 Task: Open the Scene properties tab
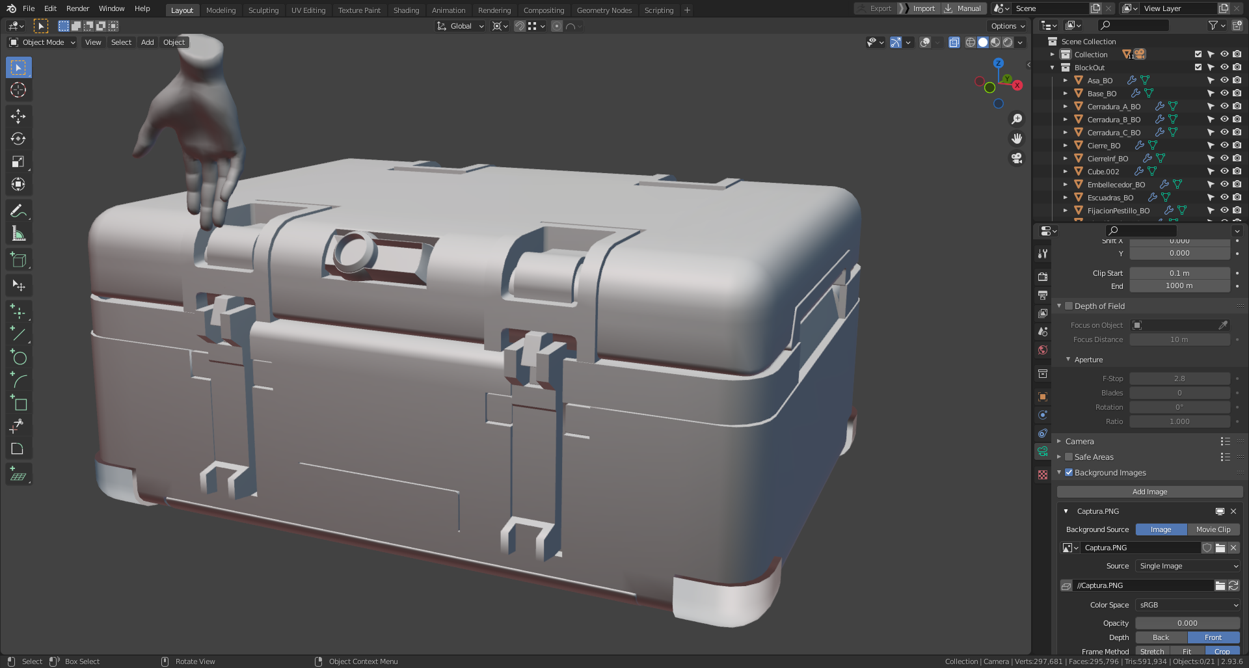pyautogui.click(x=1043, y=331)
